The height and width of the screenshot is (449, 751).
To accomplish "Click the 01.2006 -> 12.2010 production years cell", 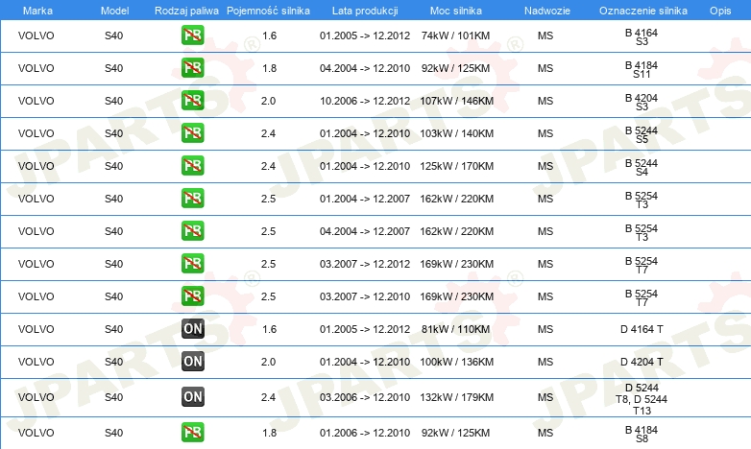I will click(365, 433).
